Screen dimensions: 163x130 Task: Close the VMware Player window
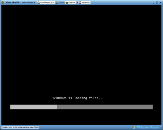160,2
